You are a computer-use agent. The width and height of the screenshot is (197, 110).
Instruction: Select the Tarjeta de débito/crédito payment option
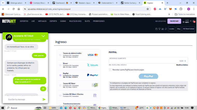point(60,55)
